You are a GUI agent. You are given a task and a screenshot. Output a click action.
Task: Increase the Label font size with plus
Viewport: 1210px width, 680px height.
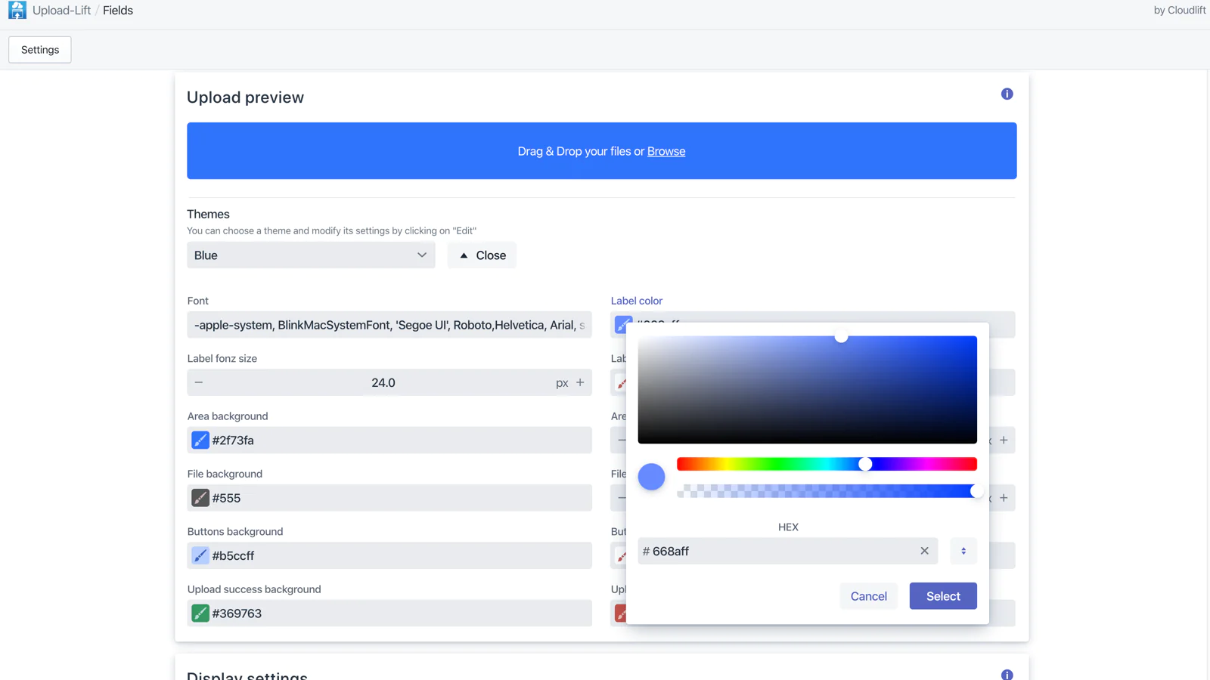coord(580,383)
